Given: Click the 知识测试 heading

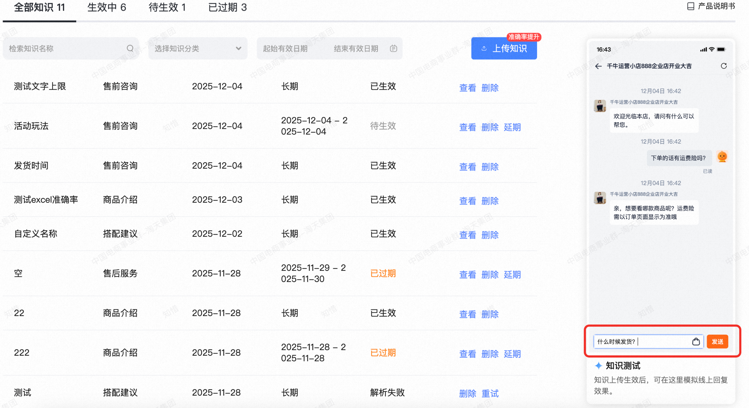Looking at the screenshot, I should [x=623, y=366].
